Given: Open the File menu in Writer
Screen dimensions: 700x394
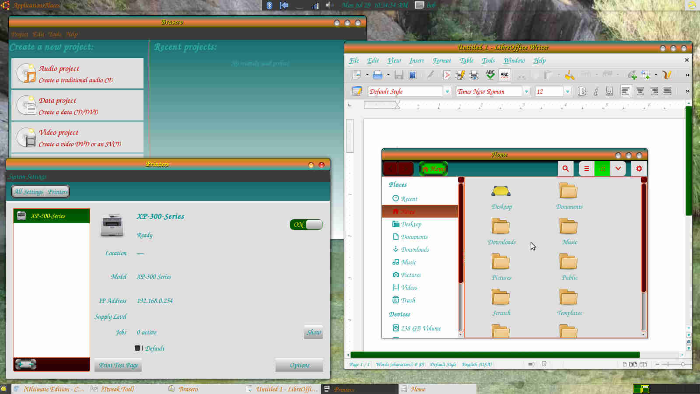Looking at the screenshot, I should (354, 60).
